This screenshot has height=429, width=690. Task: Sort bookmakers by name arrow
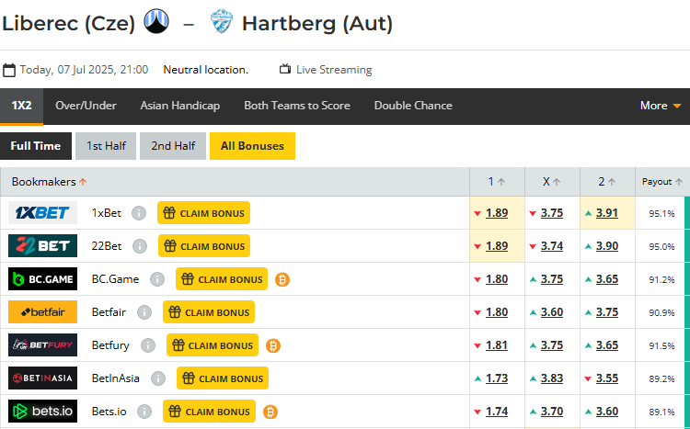tap(83, 182)
